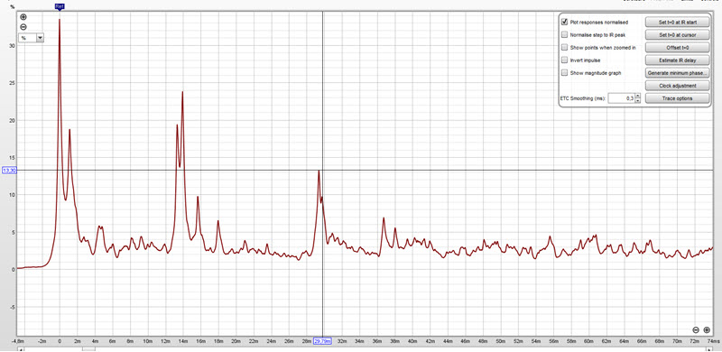Image resolution: width=722 pixels, height=352 pixels.
Task: Enable Normalise step to IR peak
Action: [x=564, y=34]
